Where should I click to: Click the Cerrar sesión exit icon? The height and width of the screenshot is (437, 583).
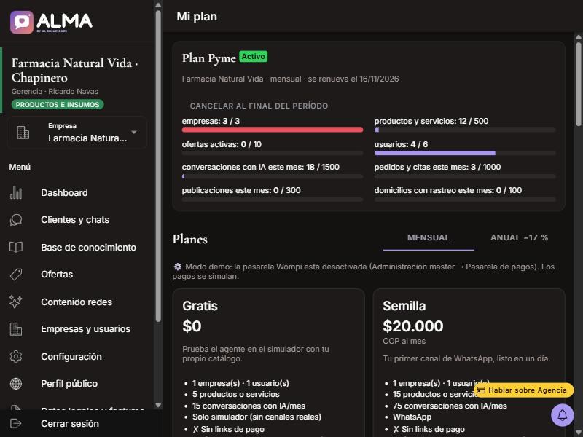point(15,423)
